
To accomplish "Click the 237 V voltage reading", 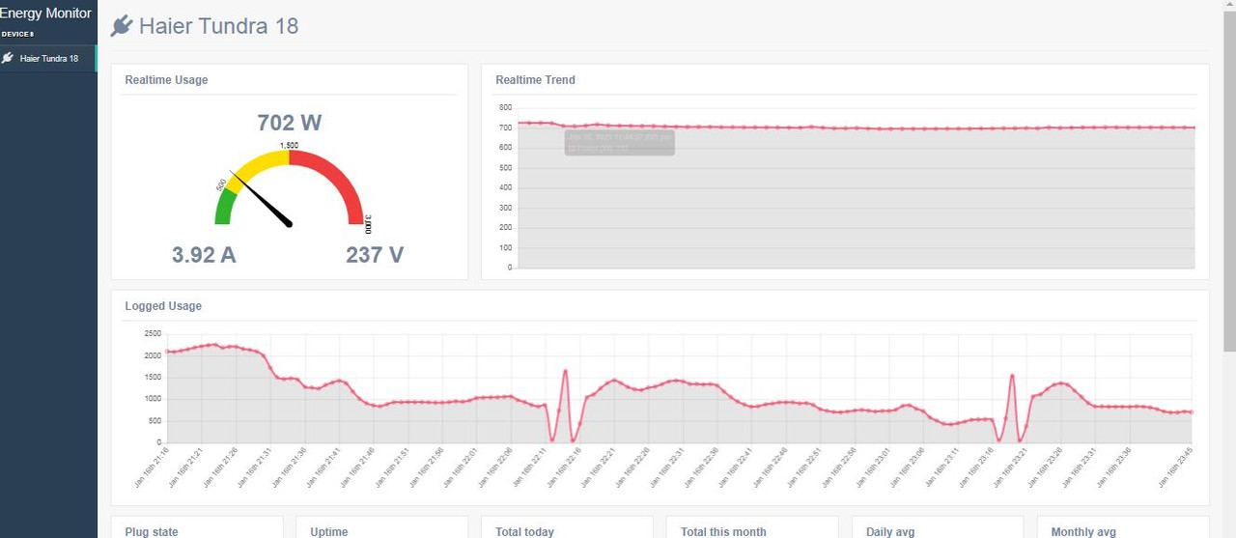I will point(375,255).
